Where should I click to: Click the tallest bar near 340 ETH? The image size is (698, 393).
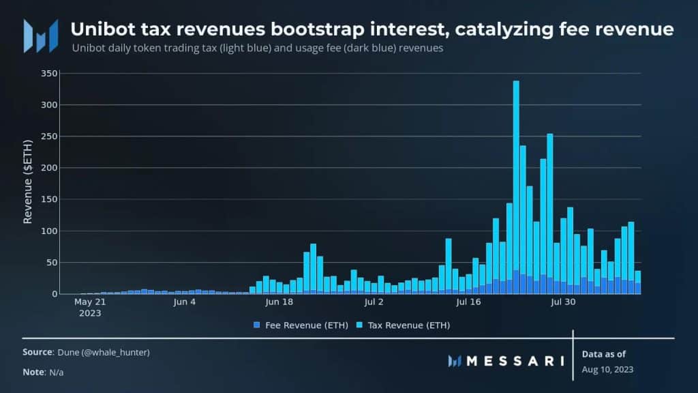pyautogui.click(x=516, y=187)
